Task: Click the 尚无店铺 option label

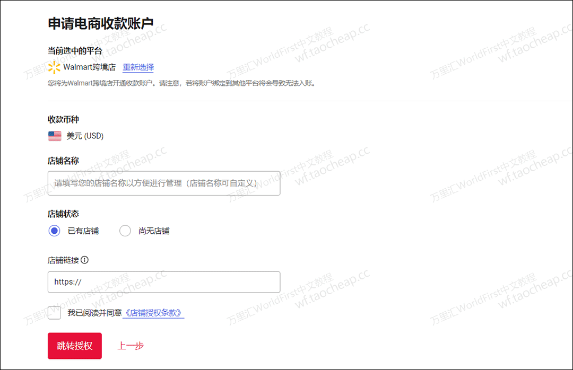Action: coord(154,231)
